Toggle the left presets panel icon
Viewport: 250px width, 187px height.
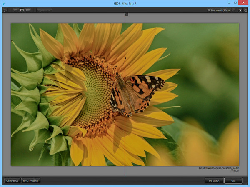click(x=5, y=10)
